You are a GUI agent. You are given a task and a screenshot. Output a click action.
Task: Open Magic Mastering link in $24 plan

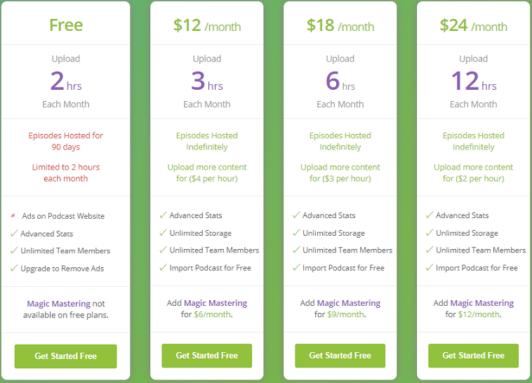coord(482,303)
